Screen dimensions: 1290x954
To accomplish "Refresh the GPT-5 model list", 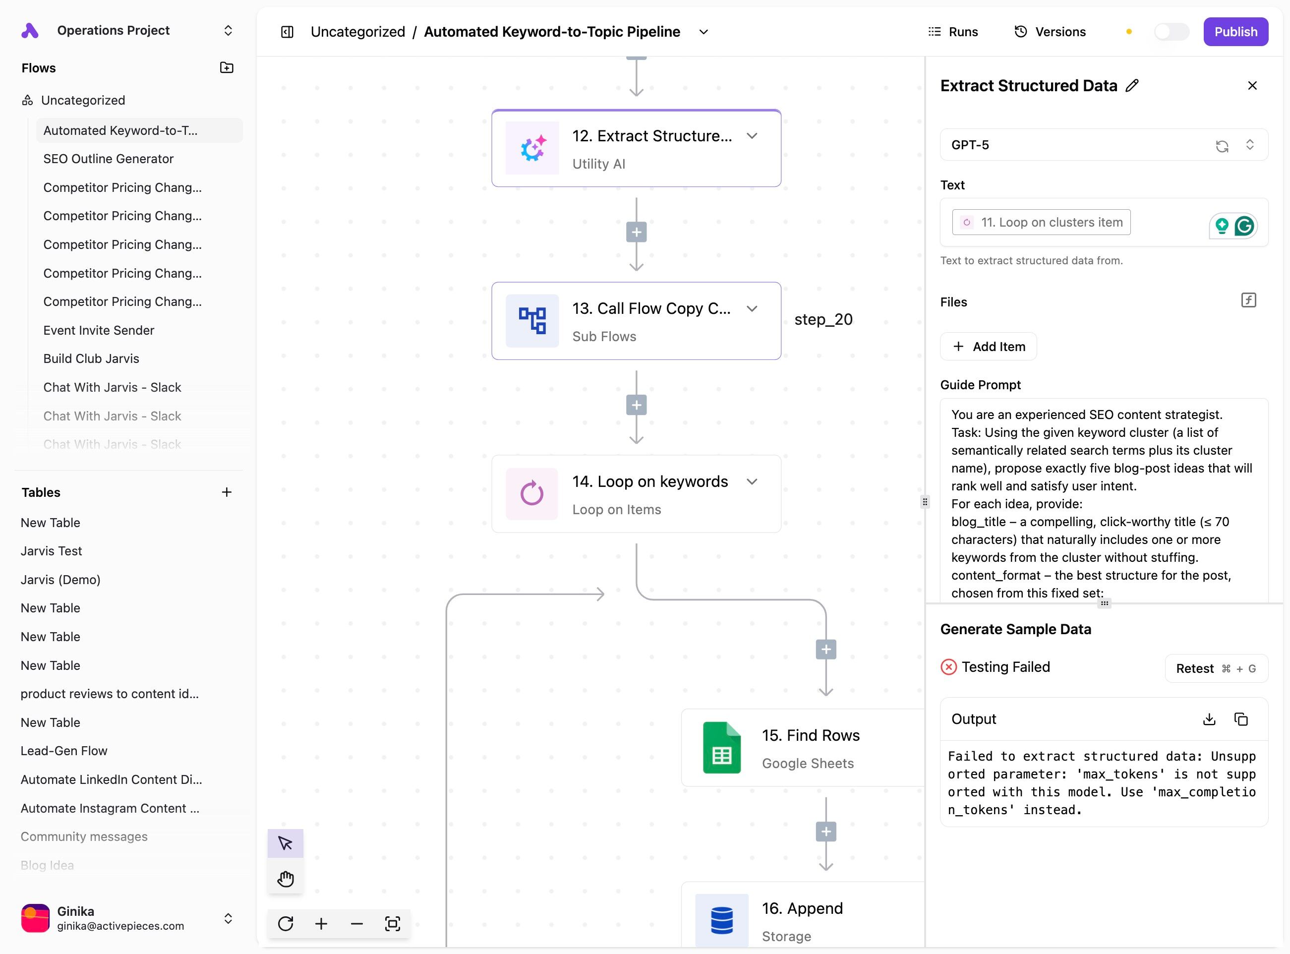I will [1222, 145].
